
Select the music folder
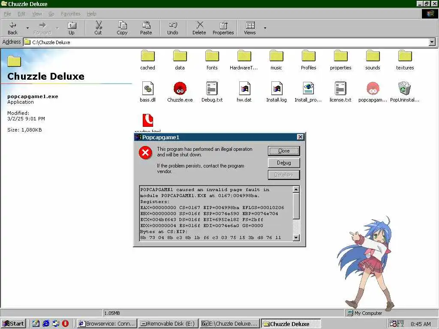(x=277, y=60)
